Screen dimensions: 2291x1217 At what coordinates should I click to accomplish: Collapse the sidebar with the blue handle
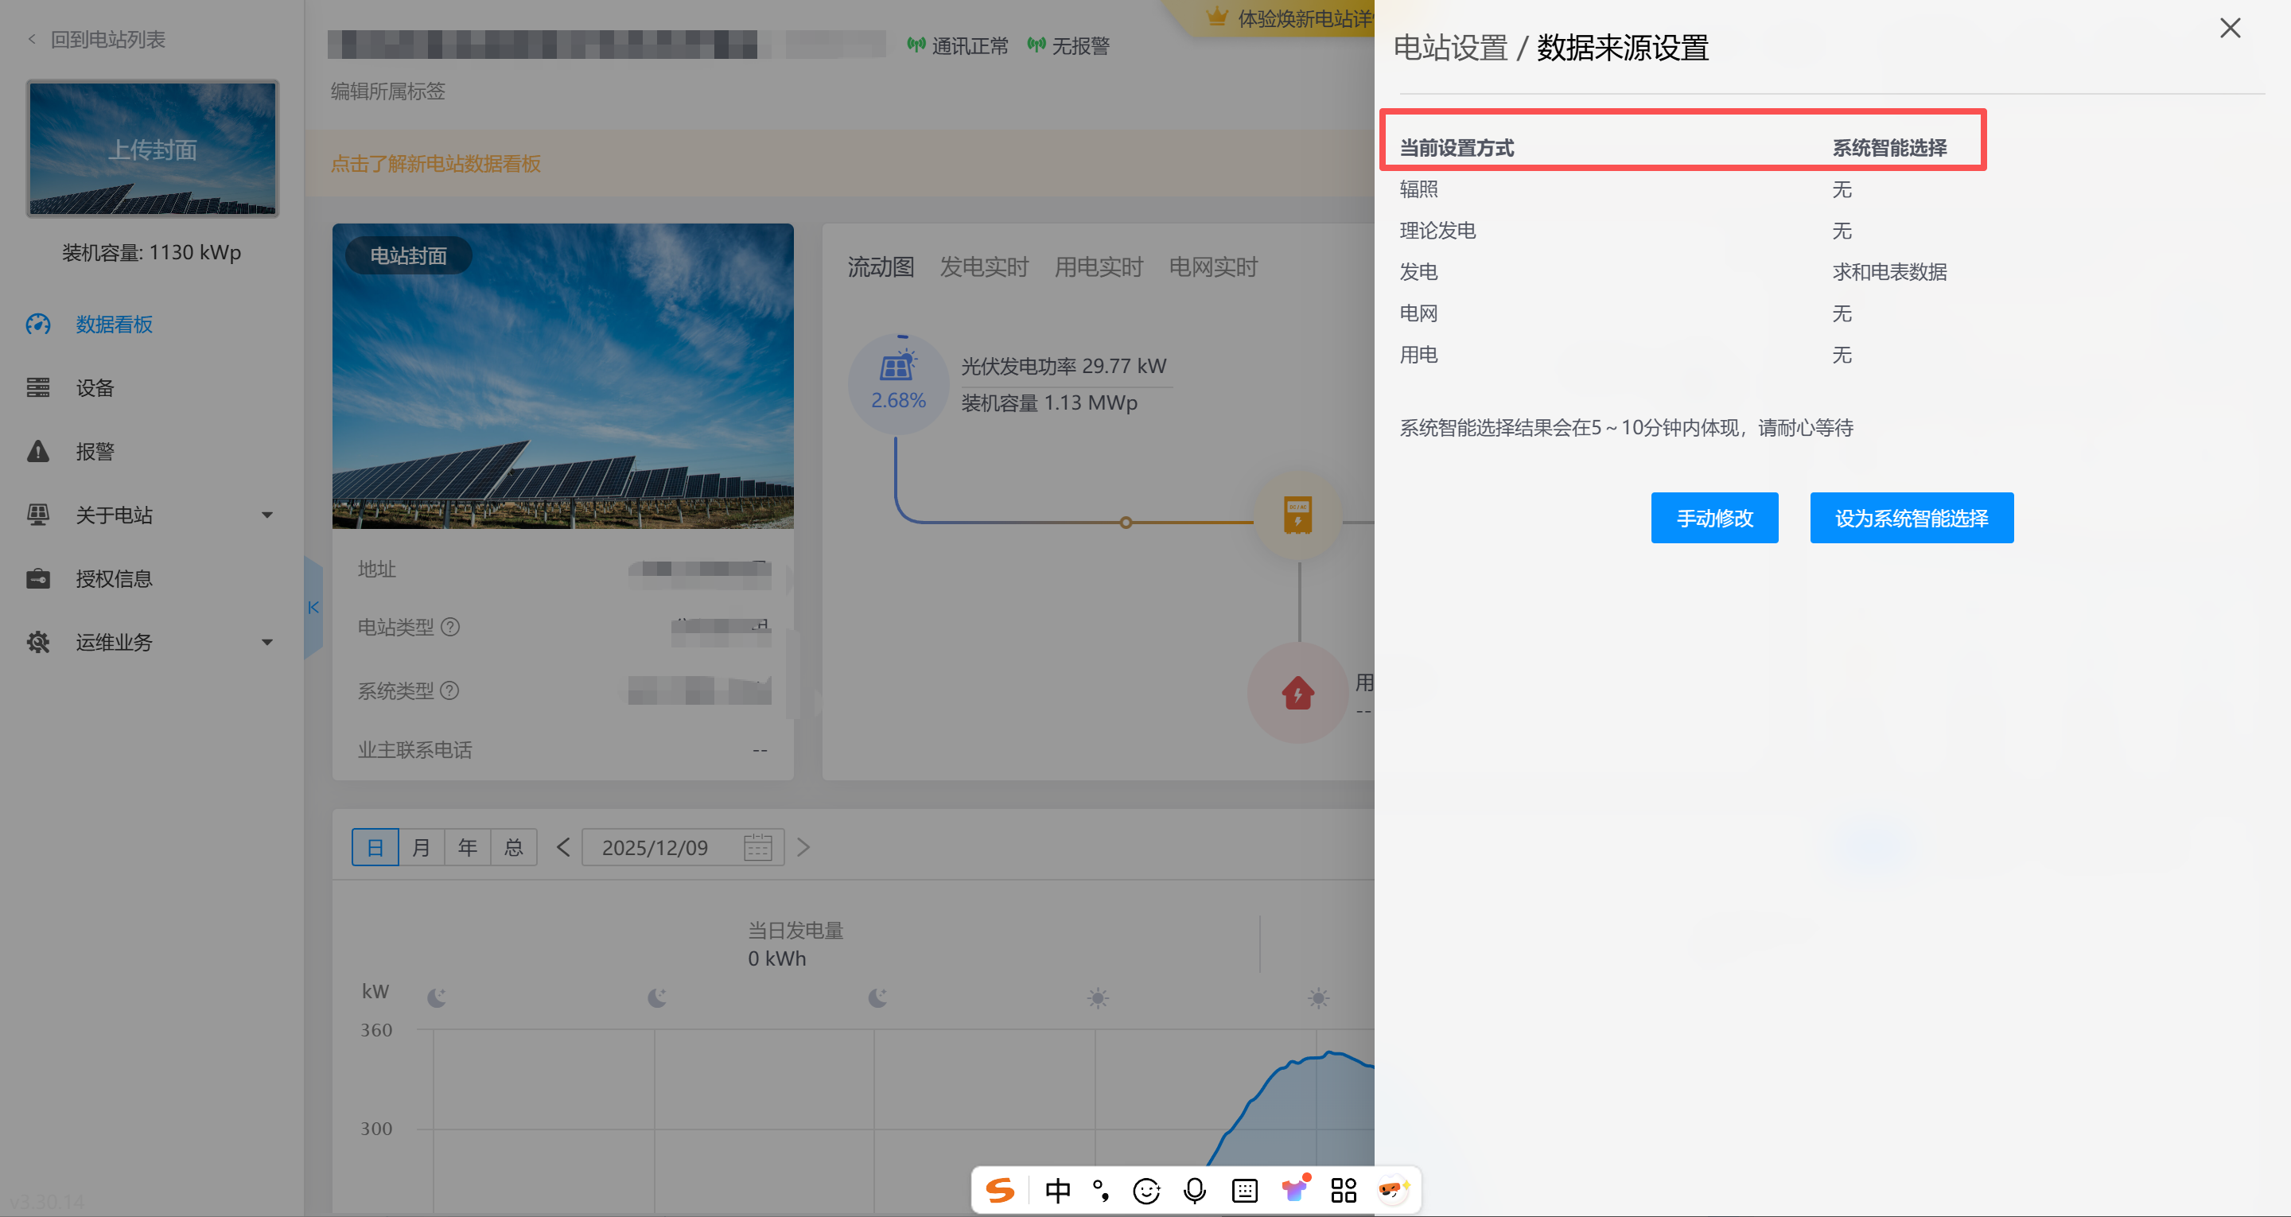[313, 608]
